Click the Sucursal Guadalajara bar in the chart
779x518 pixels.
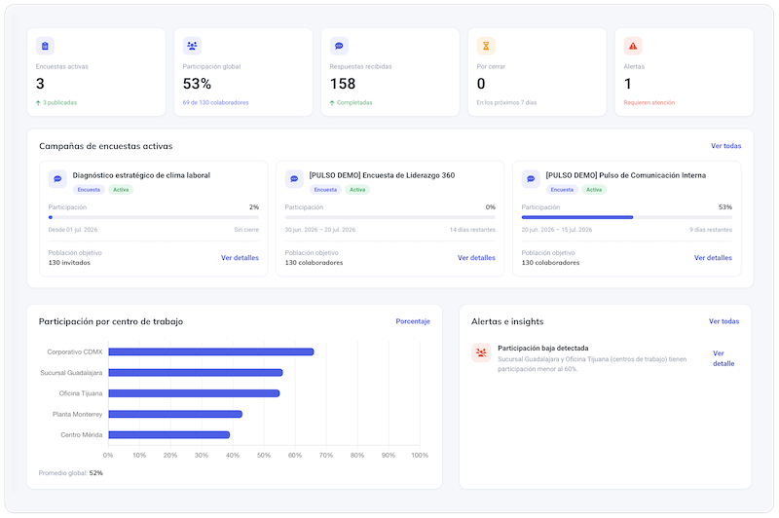pyautogui.click(x=196, y=373)
